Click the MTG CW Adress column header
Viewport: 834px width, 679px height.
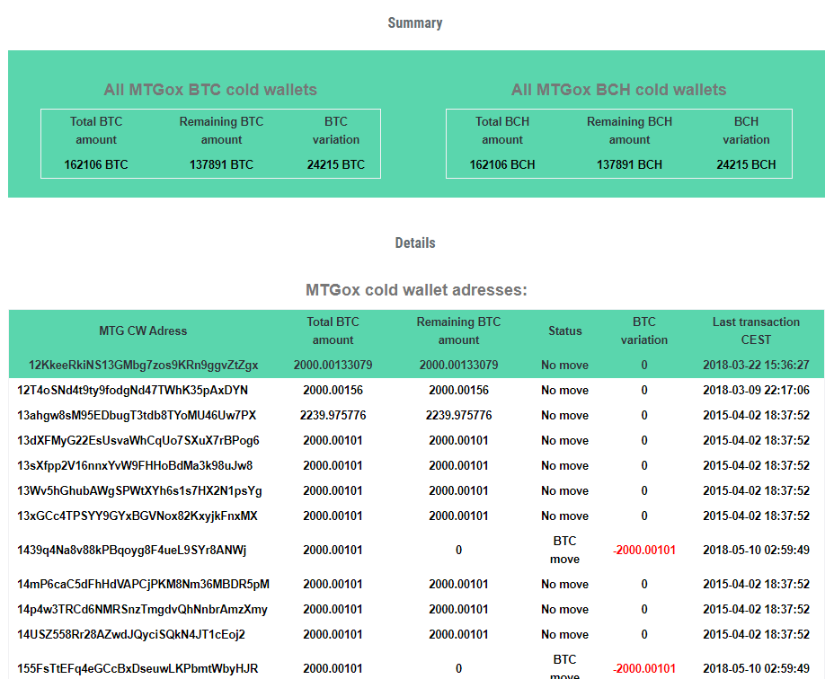[x=143, y=331]
